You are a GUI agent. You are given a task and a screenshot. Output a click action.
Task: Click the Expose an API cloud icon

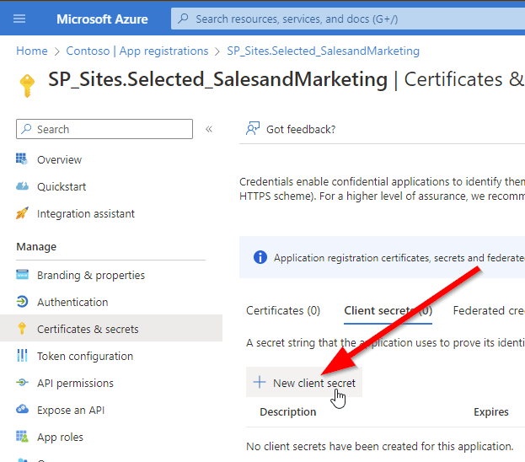tap(22, 409)
